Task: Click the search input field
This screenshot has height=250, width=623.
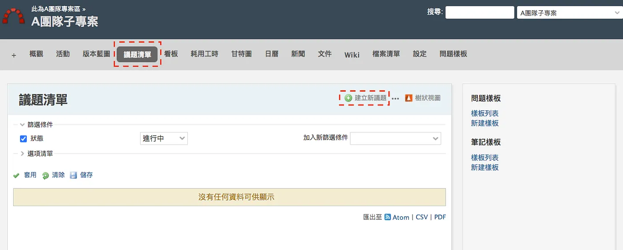Action: click(480, 12)
